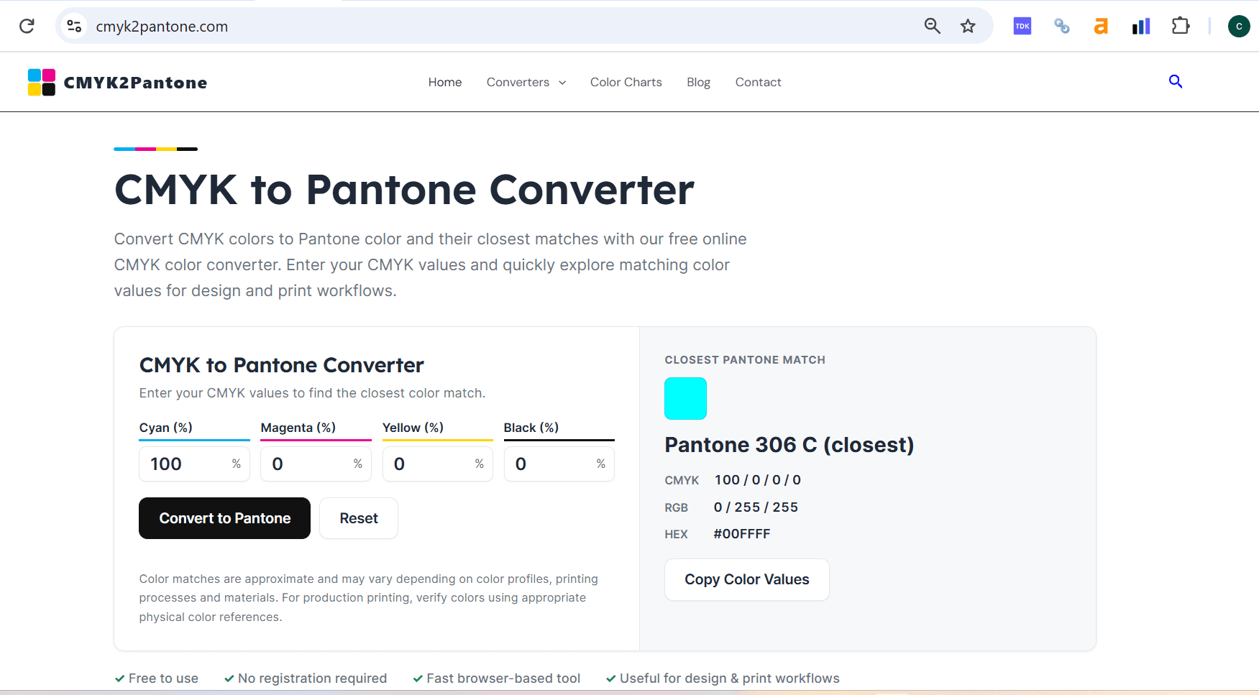Click the Black (%) input field
Image resolution: width=1259 pixels, height=695 pixels.
click(x=559, y=464)
